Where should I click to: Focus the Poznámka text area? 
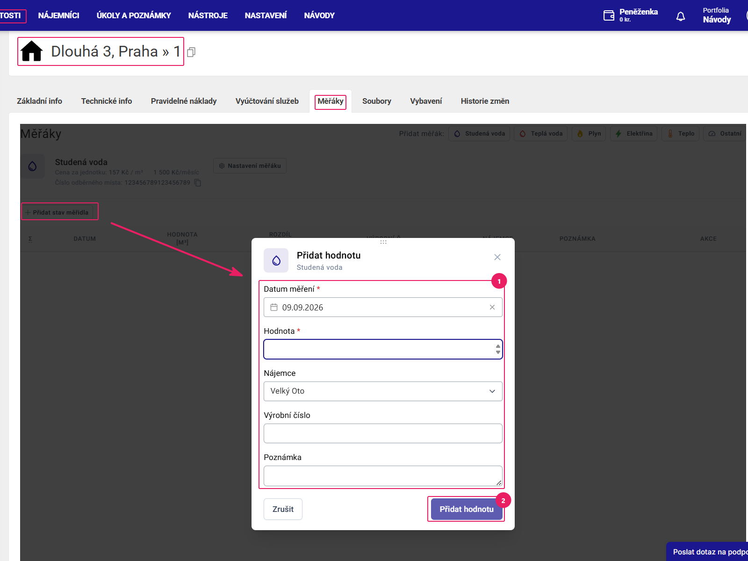[383, 476]
